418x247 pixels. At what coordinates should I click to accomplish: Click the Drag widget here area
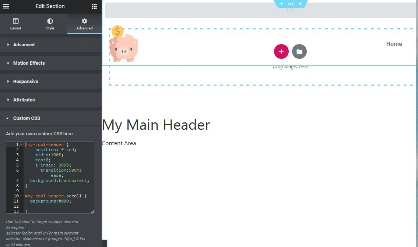pyautogui.click(x=291, y=67)
